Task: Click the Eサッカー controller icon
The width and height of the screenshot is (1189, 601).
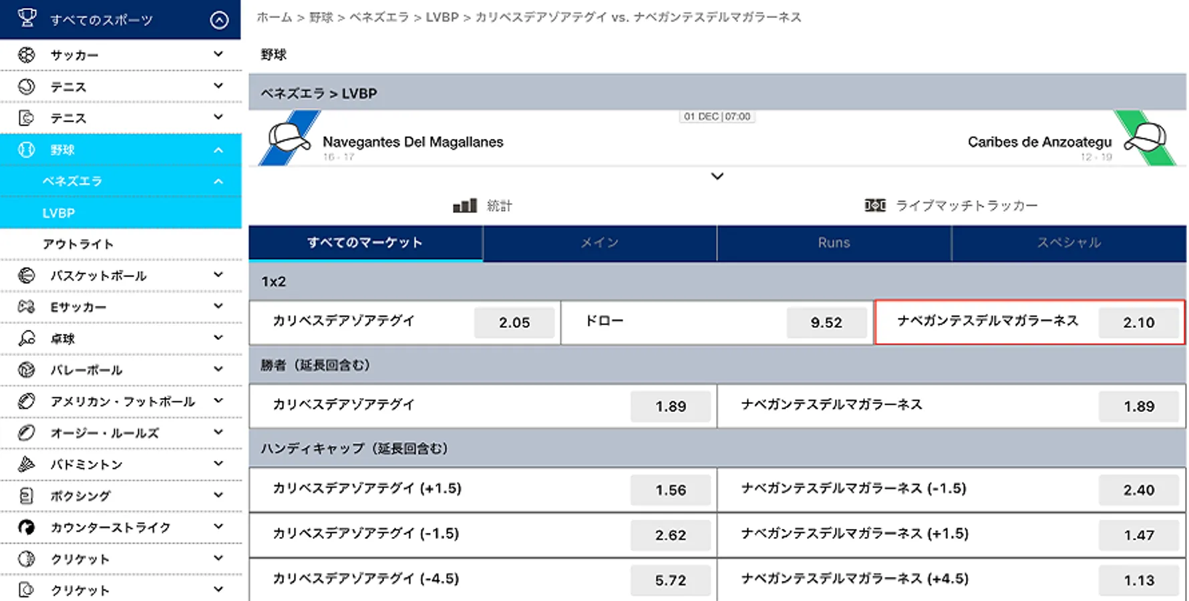Action: 27,307
